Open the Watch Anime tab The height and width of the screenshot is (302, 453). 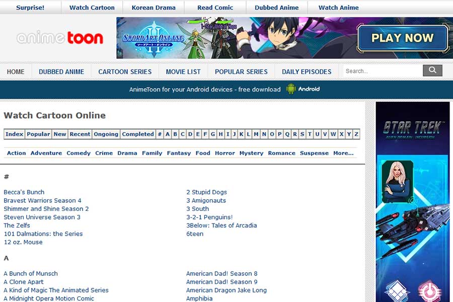(338, 8)
